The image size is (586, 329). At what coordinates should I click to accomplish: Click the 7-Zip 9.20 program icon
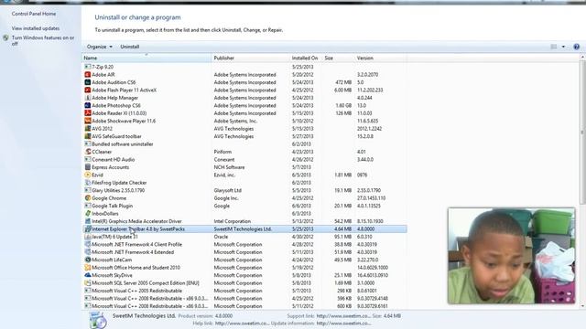[x=88, y=67]
